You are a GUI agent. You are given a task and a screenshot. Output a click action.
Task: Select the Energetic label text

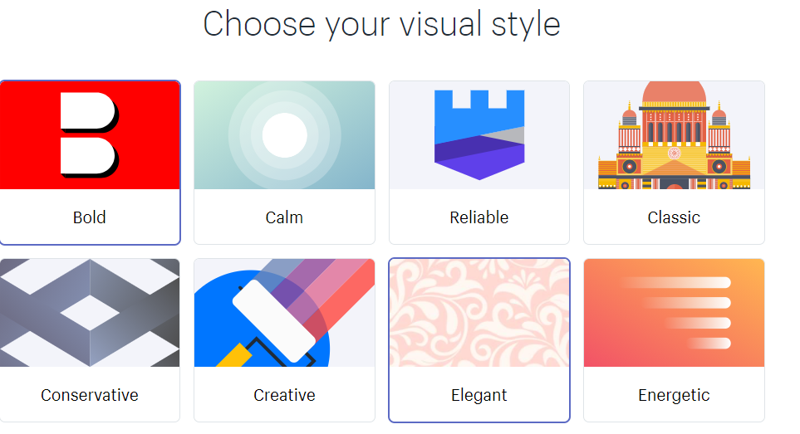[x=674, y=395]
